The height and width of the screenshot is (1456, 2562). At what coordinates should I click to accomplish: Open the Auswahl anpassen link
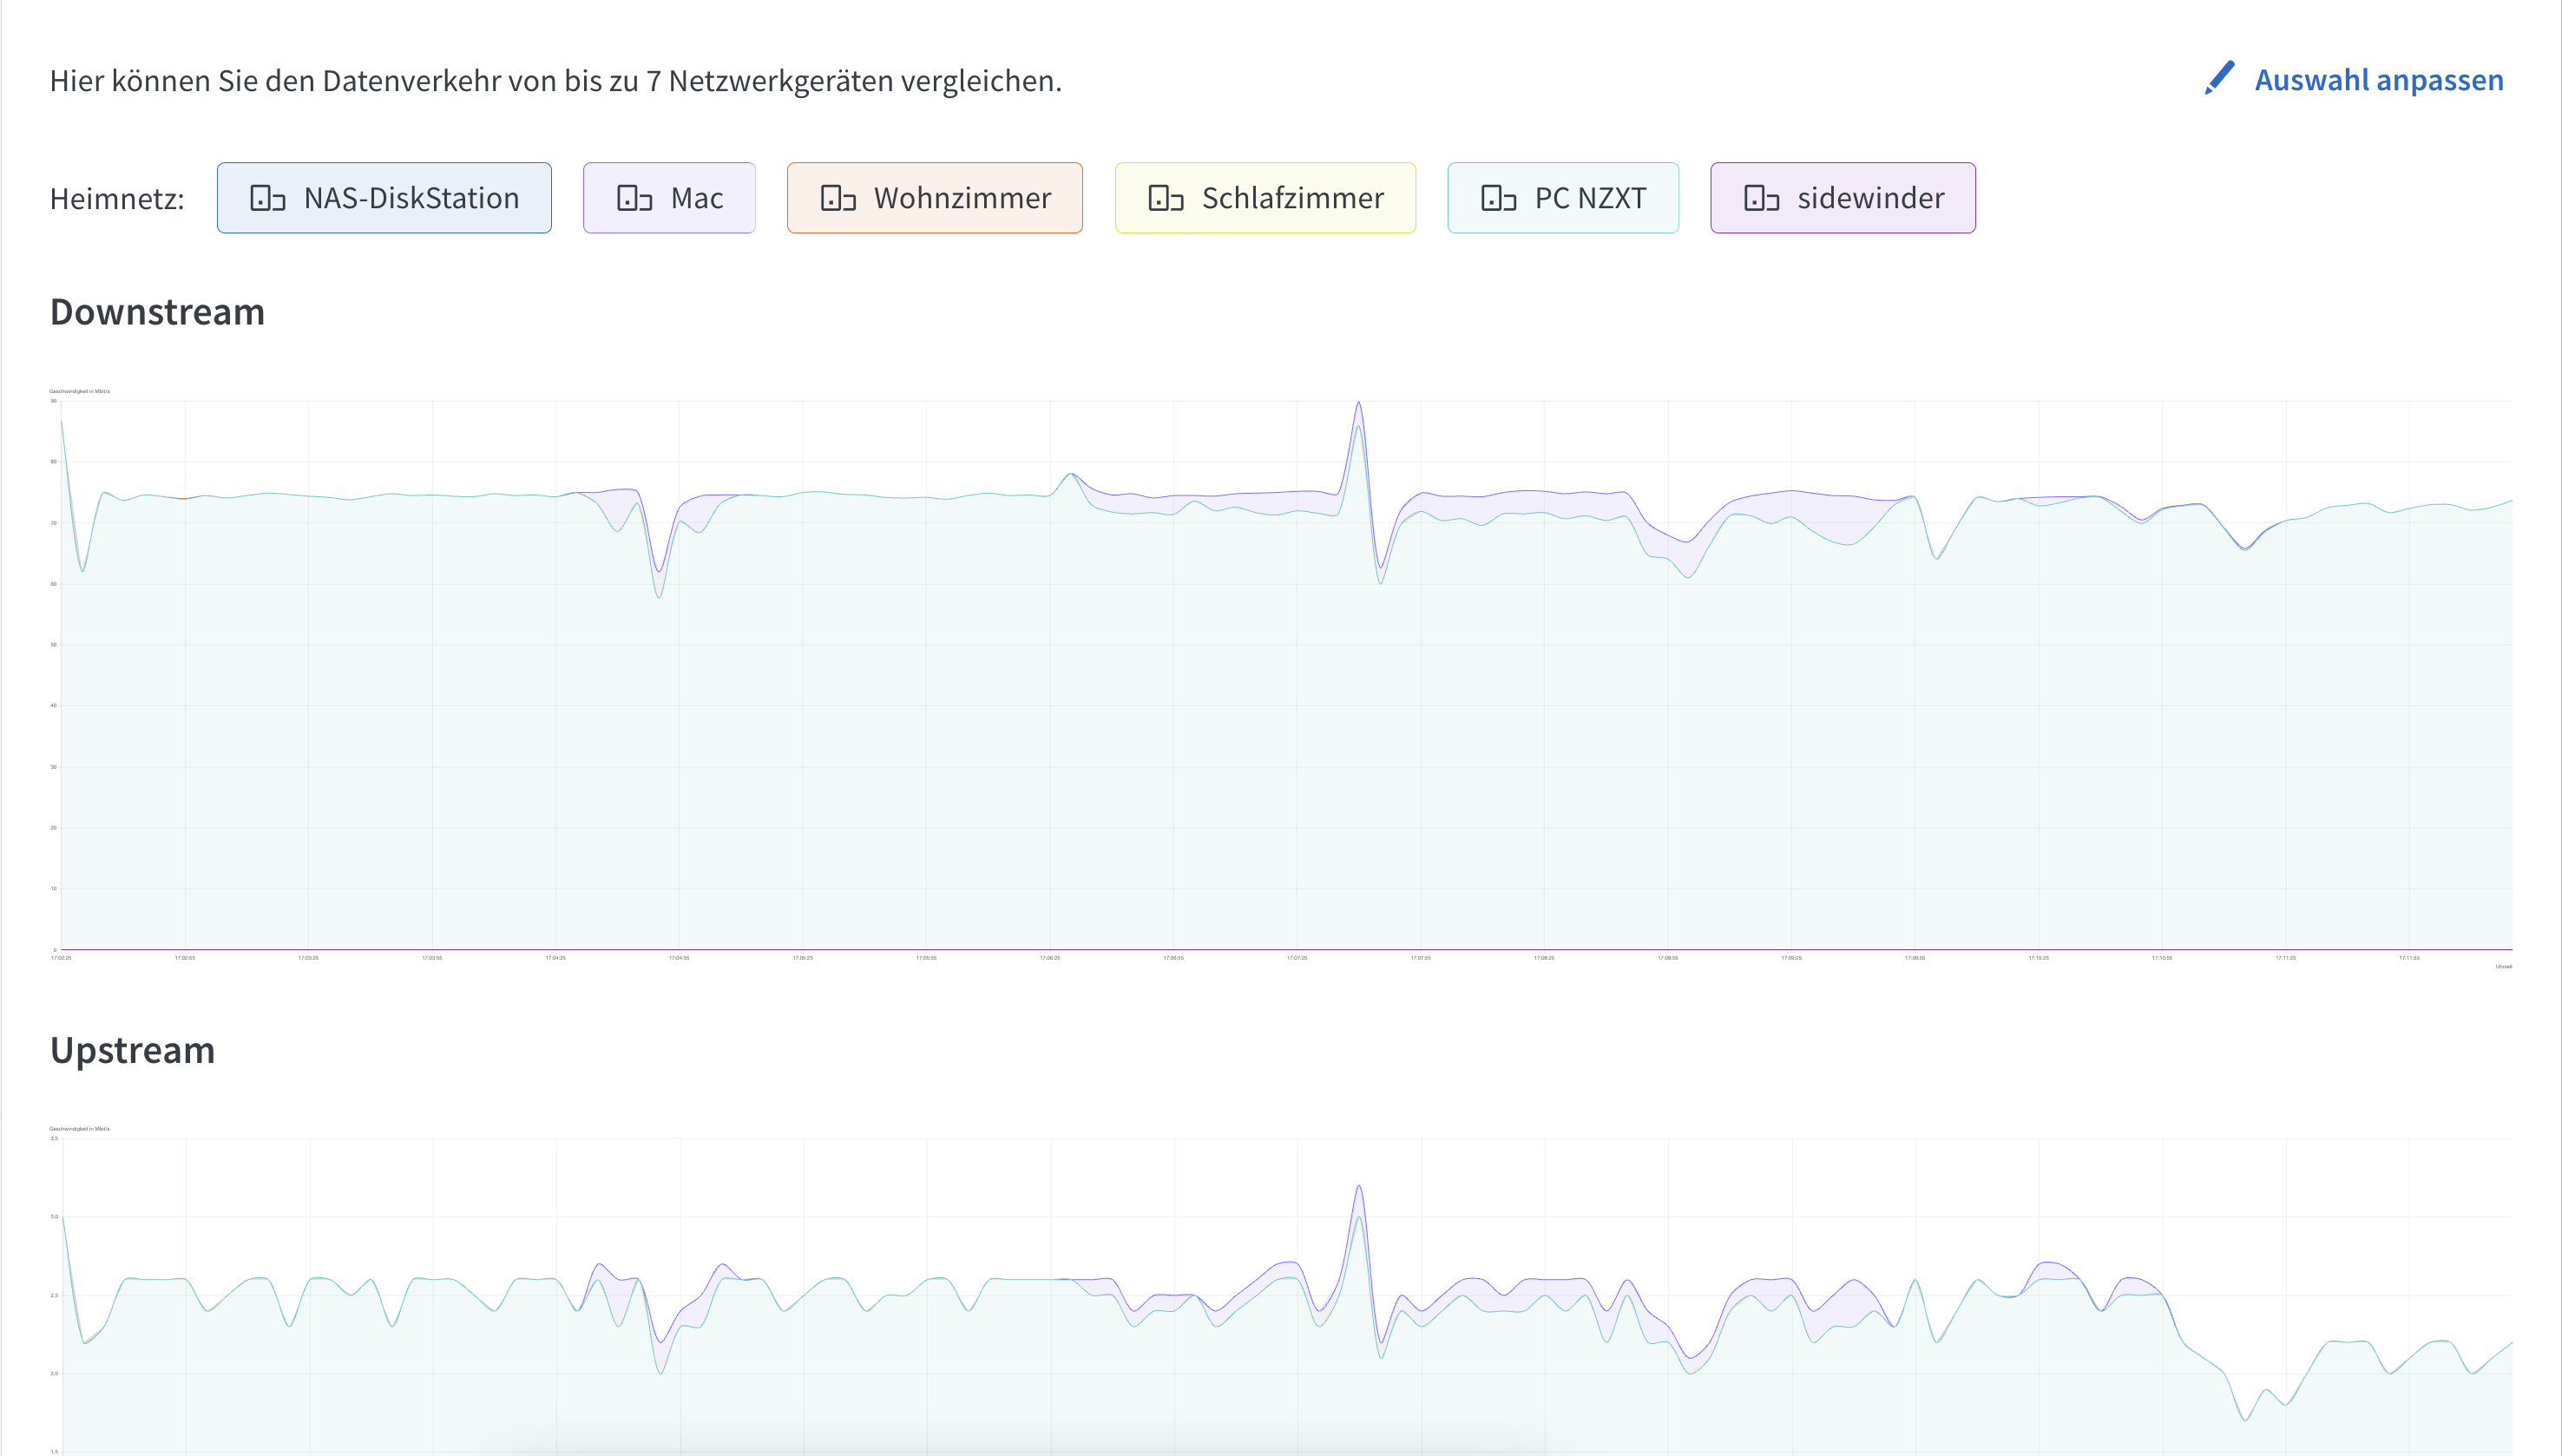[x=2378, y=80]
